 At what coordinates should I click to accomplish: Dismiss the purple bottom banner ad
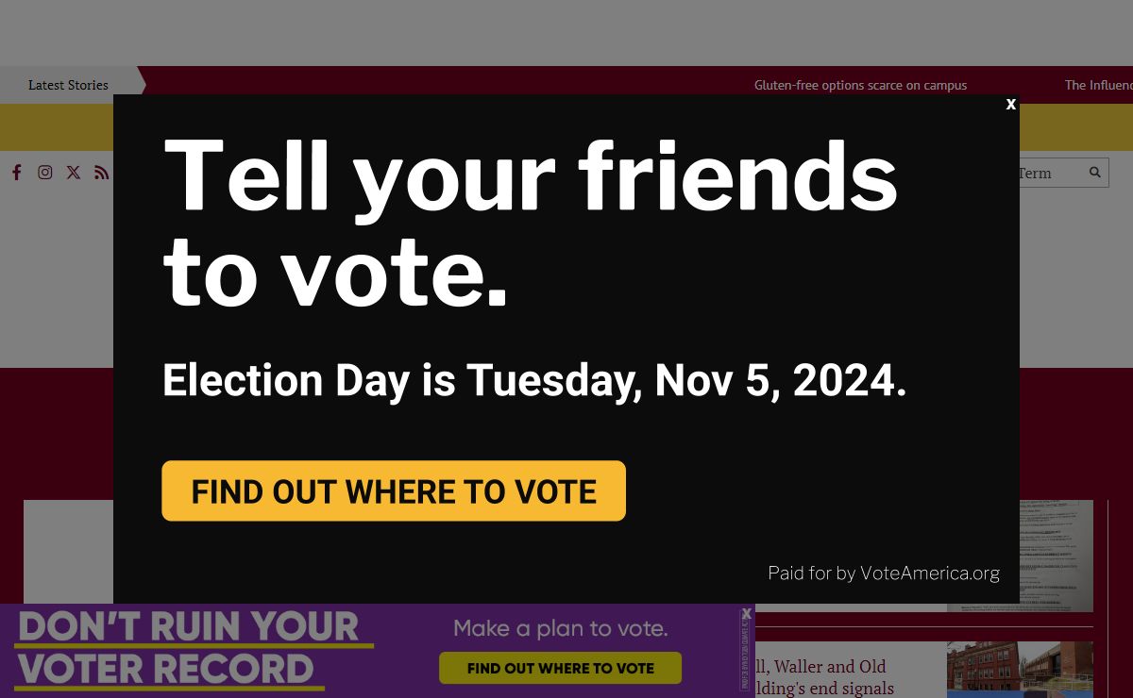click(747, 613)
